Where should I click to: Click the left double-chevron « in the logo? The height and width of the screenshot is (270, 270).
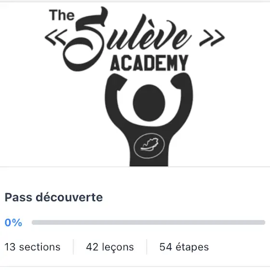point(55,37)
